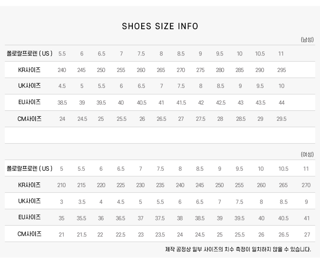Select women's UK사이즈 row label
The image size is (320, 264).
(x=30, y=201)
